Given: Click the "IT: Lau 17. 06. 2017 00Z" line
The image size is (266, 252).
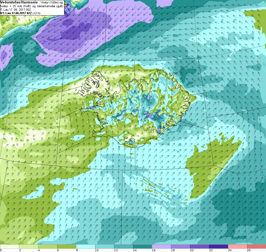Looking at the screenshot, I should pyautogui.click(x=16, y=10).
